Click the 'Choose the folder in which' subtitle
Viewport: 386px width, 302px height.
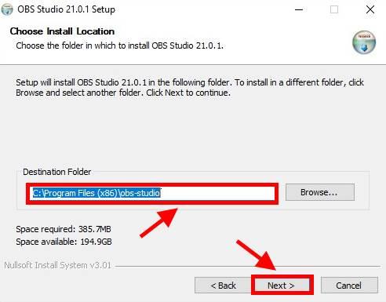point(119,45)
